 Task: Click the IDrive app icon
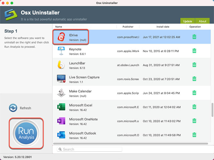tap(61, 37)
